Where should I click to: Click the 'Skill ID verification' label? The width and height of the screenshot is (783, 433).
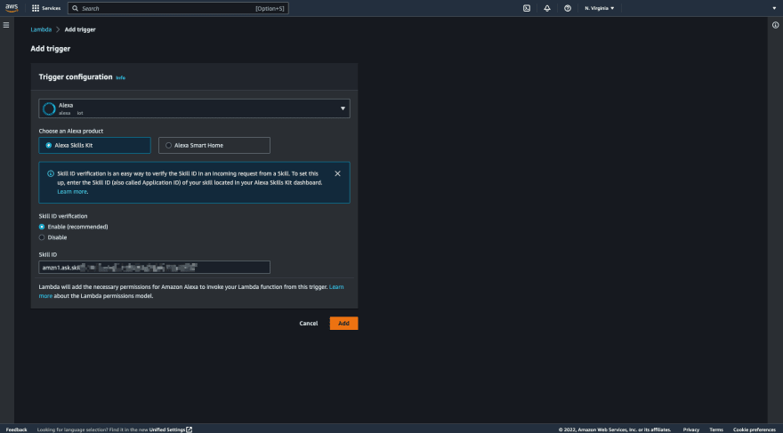click(x=63, y=216)
